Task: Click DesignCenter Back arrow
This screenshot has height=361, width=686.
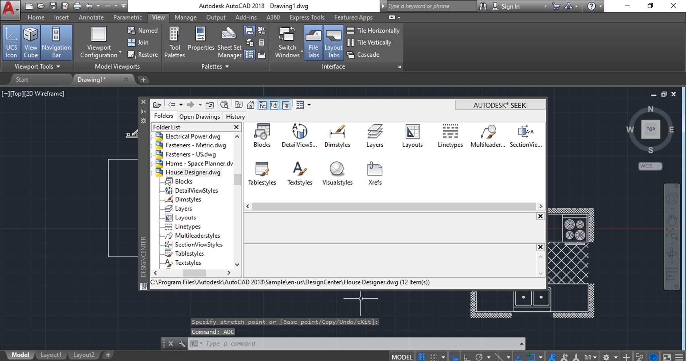Action: pyautogui.click(x=171, y=105)
